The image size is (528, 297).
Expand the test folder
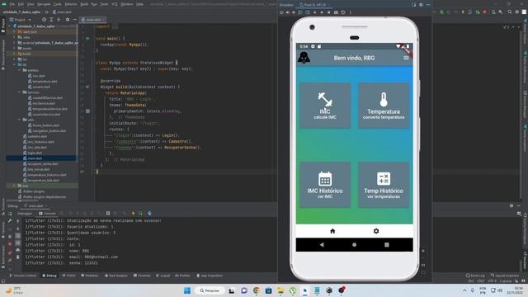[15, 186]
